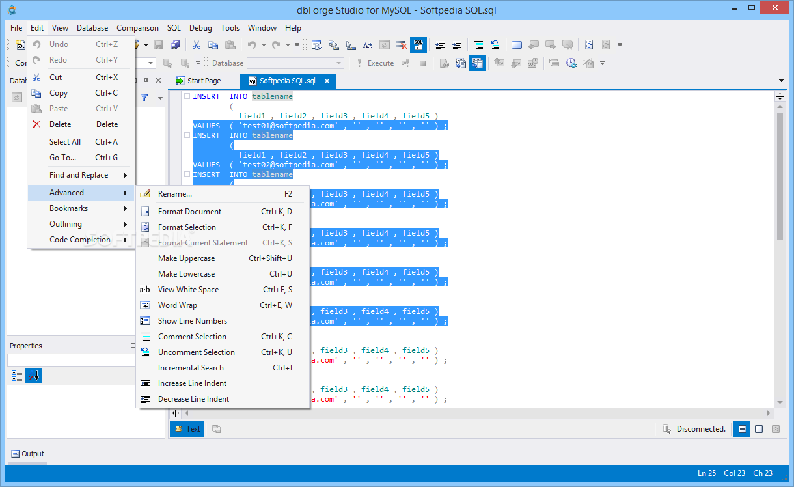This screenshot has width=794, height=487.
Task: Click the Start Page tab green arrow icon
Action: click(180, 81)
